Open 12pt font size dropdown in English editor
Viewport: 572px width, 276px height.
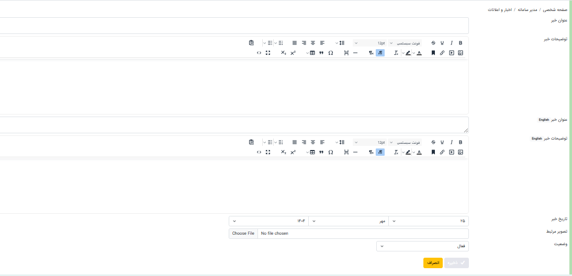373,142
